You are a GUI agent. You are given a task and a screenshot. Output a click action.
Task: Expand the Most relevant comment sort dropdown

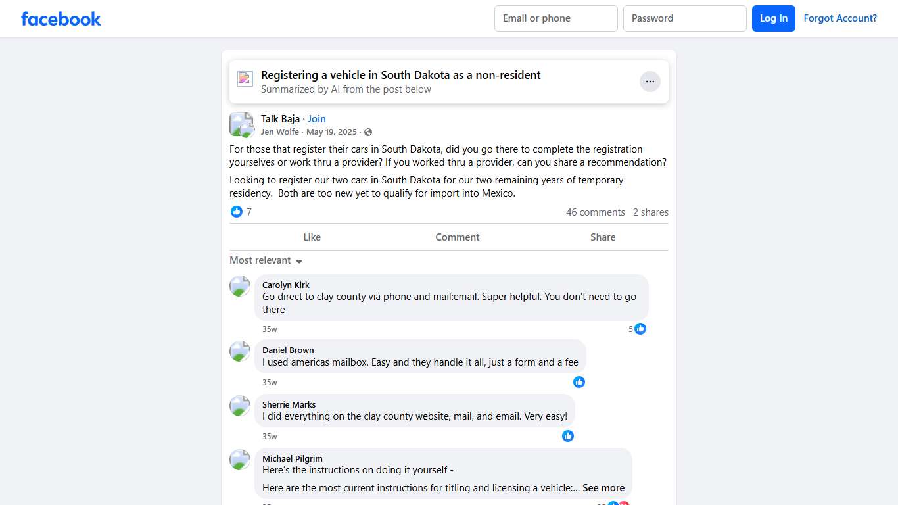pos(266,260)
